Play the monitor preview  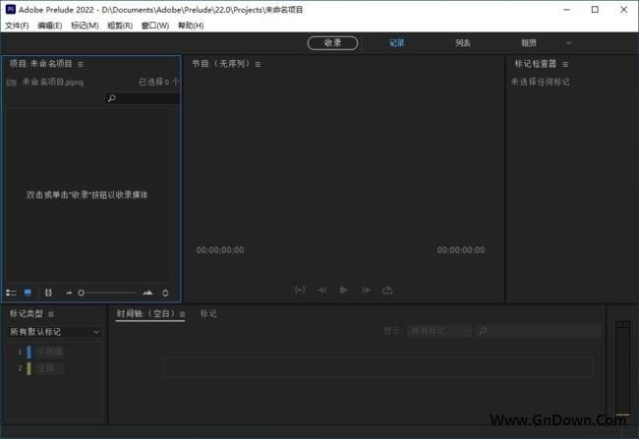(x=343, y=290)
